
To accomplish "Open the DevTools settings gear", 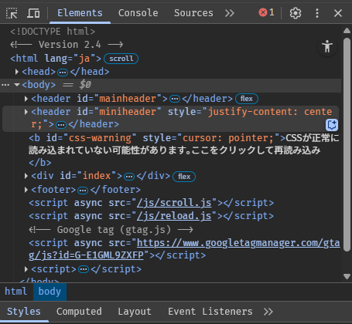I will click(296, 13).
